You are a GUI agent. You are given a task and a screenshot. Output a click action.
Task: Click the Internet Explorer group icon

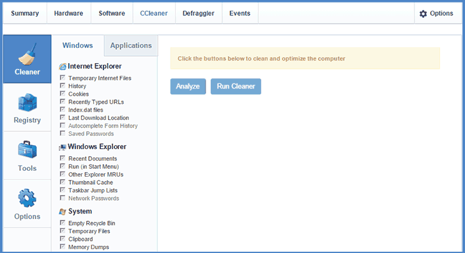click(63, 66)
